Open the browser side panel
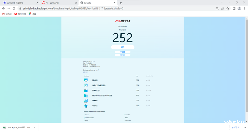248x132 pixels. coord(234,9)
